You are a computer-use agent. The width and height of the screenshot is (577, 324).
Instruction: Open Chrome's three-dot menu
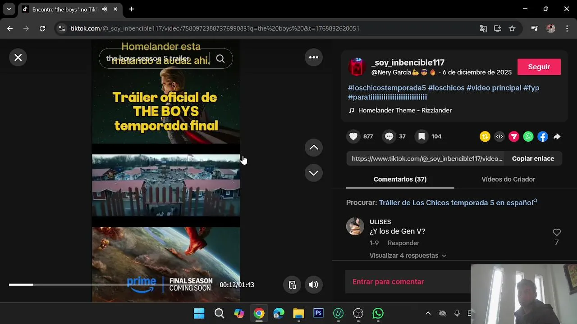[567, 28]
